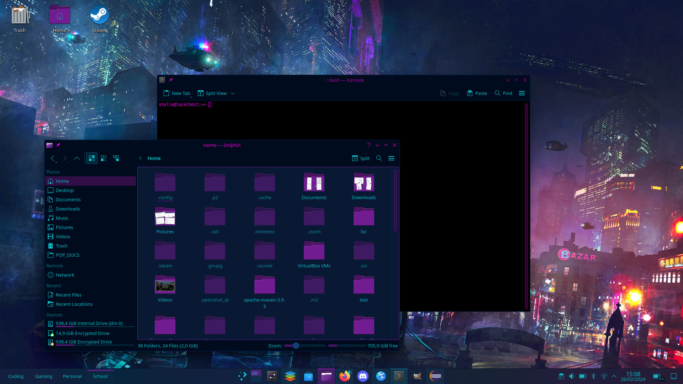Open Konsole hamburger menu
683x384 pixels.
(x=522, y=93)
